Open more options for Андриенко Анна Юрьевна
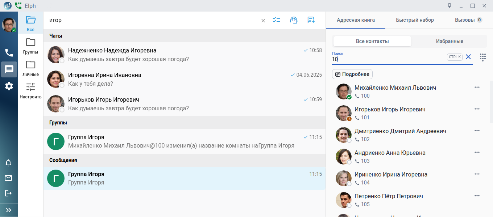The width and height of the screenshot is (493, 217). [477, 152]
